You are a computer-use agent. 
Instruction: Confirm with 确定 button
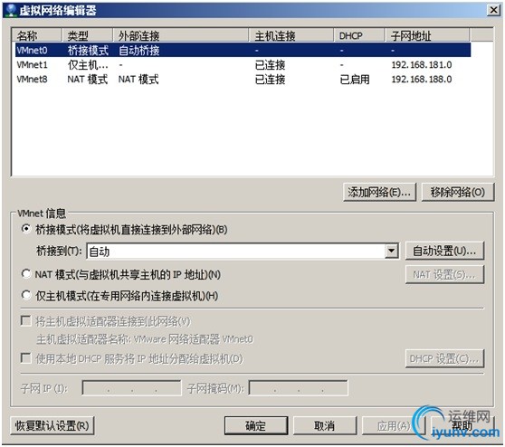click(x=256, y=426)
